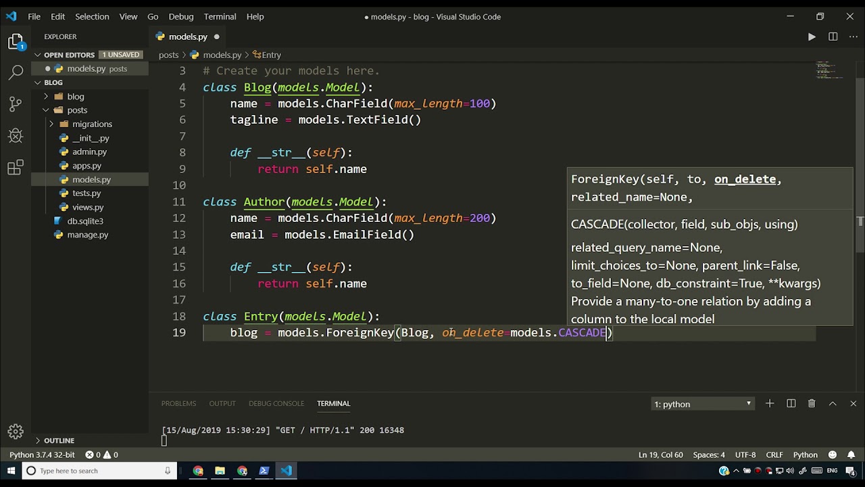This screenshot has height=487, width=865.
Task: Click Python 3.7.4 32-bit interpreter status
Action: [x=42, y=455]
